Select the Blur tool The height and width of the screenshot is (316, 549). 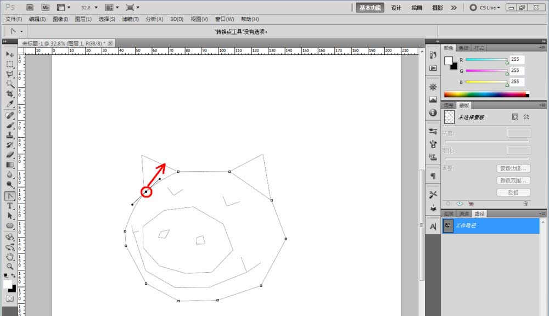[x=10, y=174]
